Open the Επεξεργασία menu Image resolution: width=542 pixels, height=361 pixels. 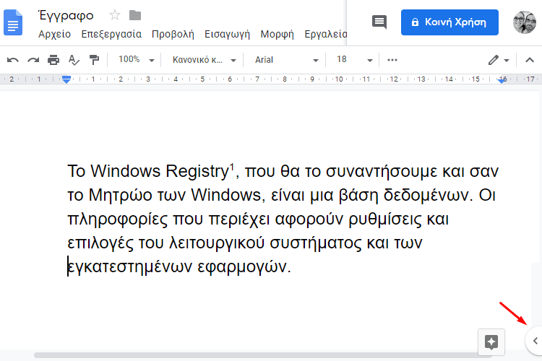111,34
